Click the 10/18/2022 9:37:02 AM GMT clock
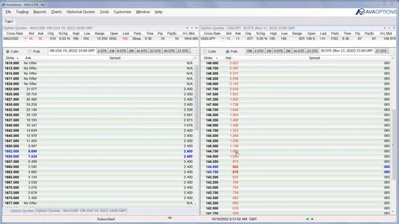Screen dimensions: 399x224 click(x=234, y=219)
